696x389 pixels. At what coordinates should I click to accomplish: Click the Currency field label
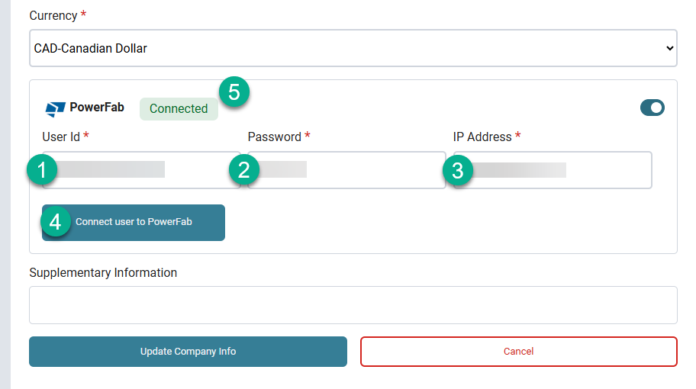click(x=53, y=15)
